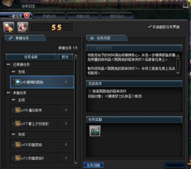Viewport: 191px width, 169px height.
Task: Select the EXP reward icon
Action: [x=95, y=131]
